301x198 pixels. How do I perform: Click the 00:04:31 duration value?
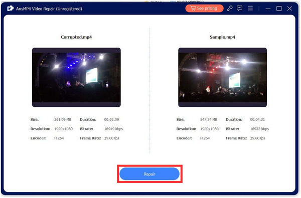tap(257, 119)
